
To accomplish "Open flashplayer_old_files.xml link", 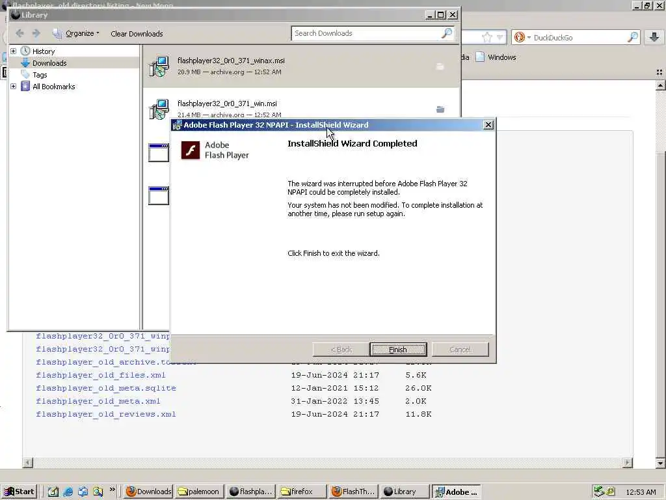I will coord(101,375).
